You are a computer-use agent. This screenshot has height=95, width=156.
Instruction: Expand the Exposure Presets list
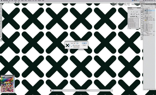click(x=129, y=21)
